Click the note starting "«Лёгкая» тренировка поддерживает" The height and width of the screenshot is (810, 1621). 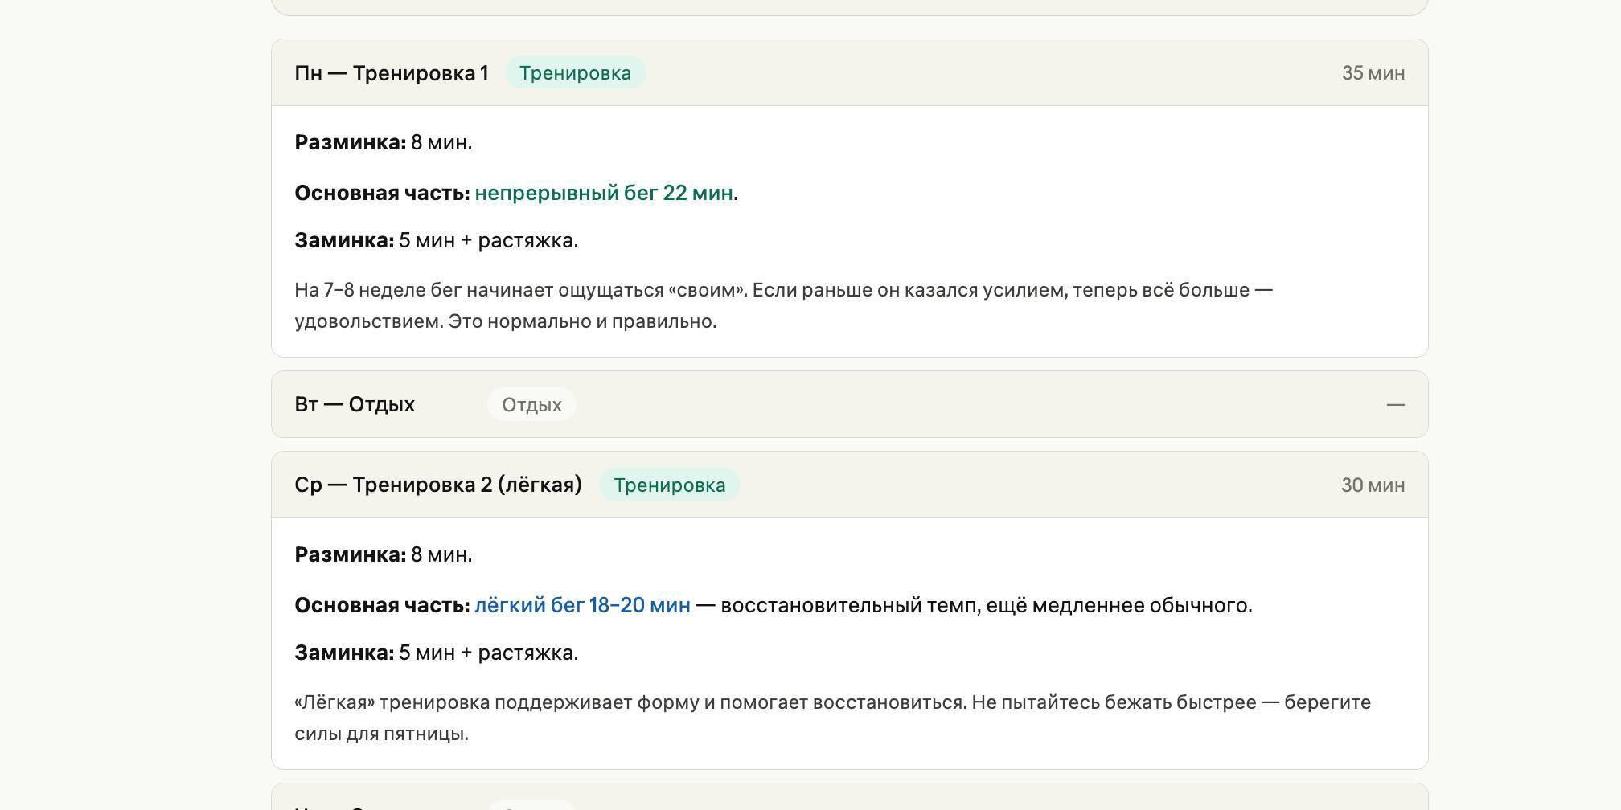point(832,718)
